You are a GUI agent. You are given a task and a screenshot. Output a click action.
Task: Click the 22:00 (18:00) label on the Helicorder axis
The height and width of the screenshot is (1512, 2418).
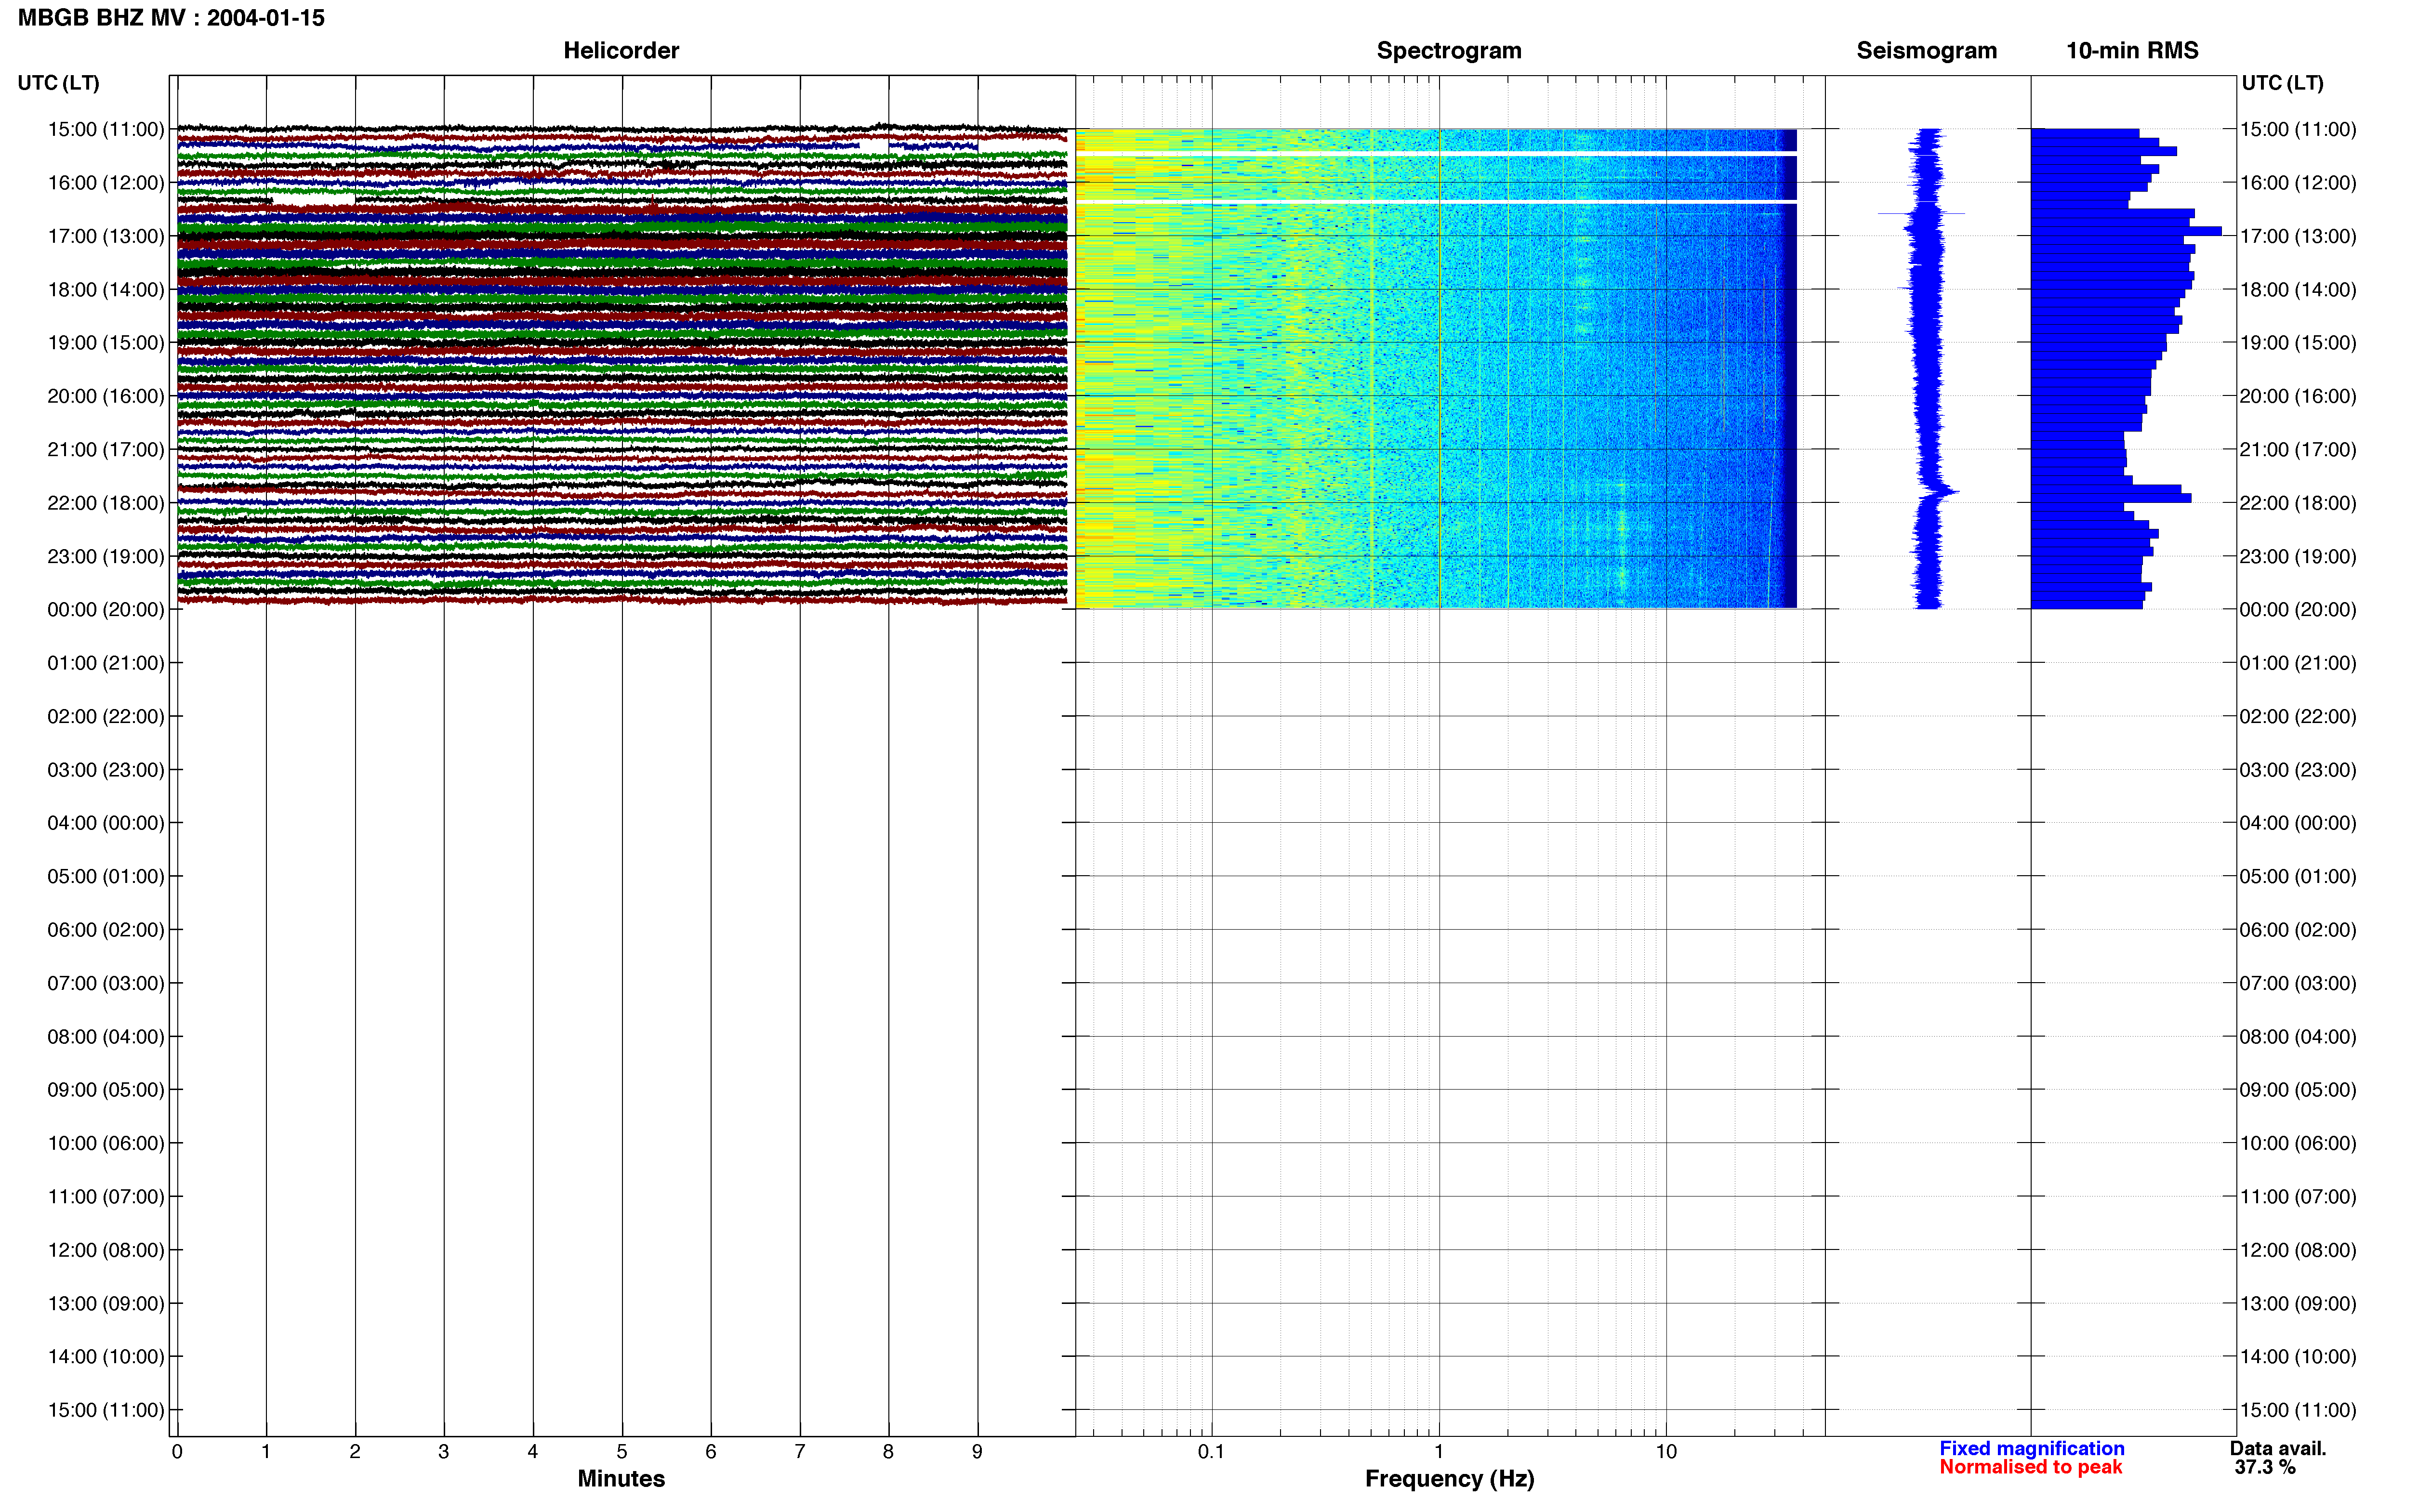tap(105, 503)
